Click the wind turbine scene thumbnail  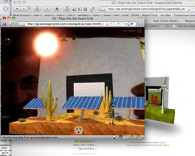(160, 100)
